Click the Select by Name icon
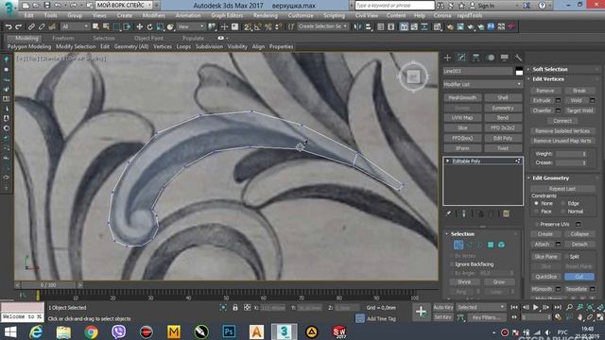The image size is (605, 340). [106, 26]
